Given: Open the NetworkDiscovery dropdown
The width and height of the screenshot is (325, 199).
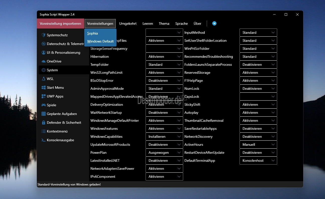Looking at the screenshot, I should (258, 136).
